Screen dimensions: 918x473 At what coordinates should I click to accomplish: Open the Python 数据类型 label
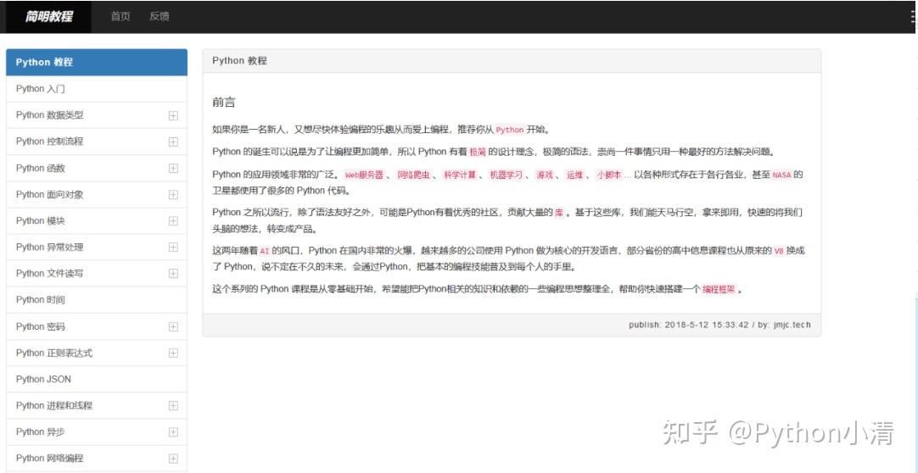(50, 115)
